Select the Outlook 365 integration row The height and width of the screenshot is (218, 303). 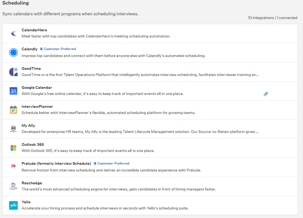151,147
